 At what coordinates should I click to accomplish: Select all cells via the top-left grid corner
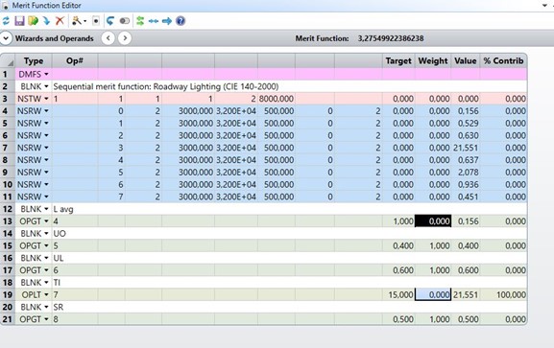coord(8,60)
